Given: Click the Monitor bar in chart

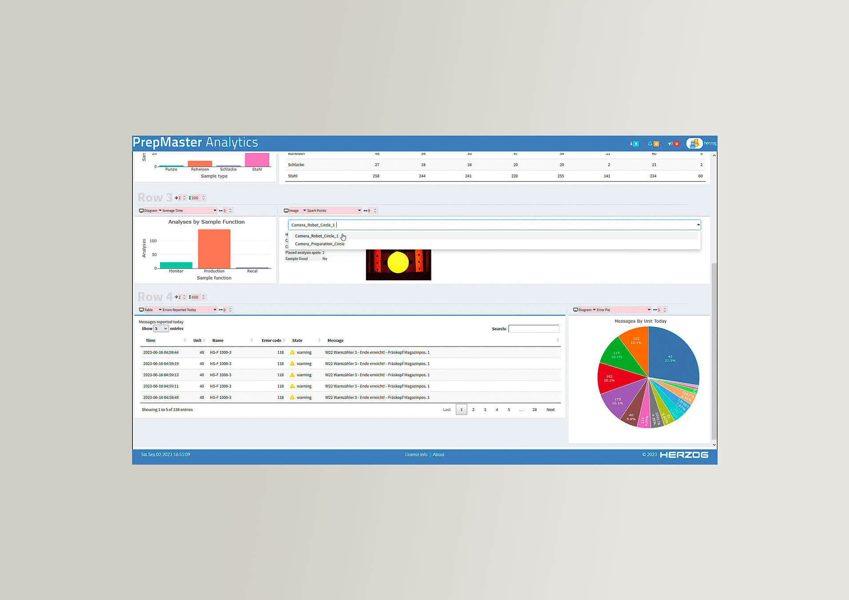Looking at the screenshot, I should tap(176, 265).
